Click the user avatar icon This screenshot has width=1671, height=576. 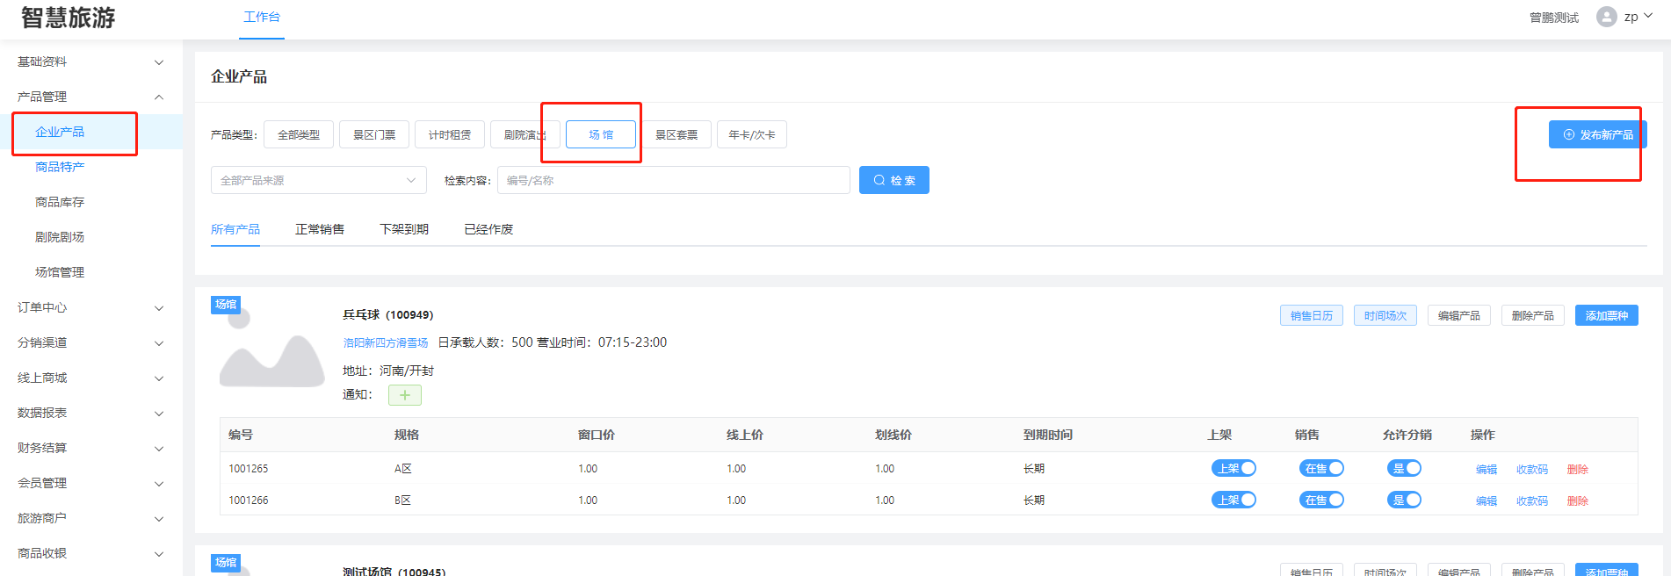(1606, 17)
